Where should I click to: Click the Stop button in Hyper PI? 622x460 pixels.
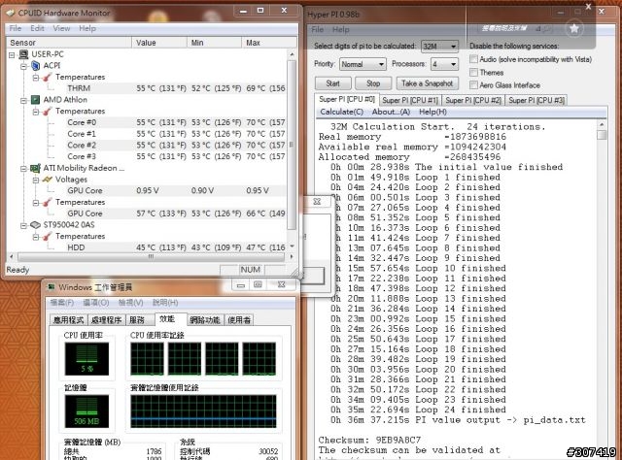click(x=373, y=83)
